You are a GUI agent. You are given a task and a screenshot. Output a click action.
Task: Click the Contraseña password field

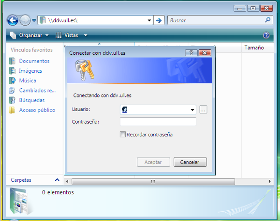158,122
